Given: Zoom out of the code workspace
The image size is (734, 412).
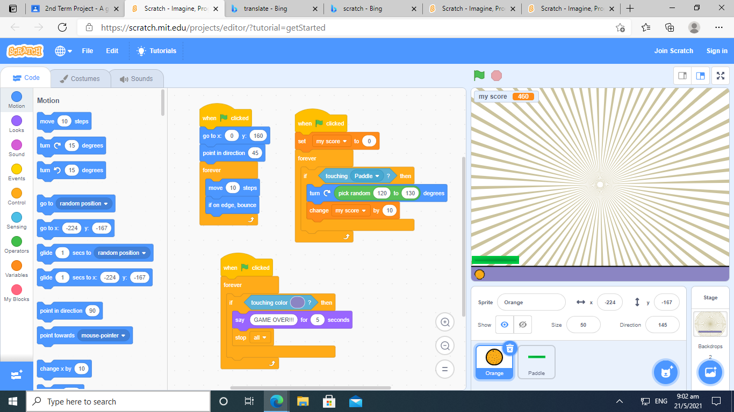Looking at the screenshot, I should (x=445, y=346).
